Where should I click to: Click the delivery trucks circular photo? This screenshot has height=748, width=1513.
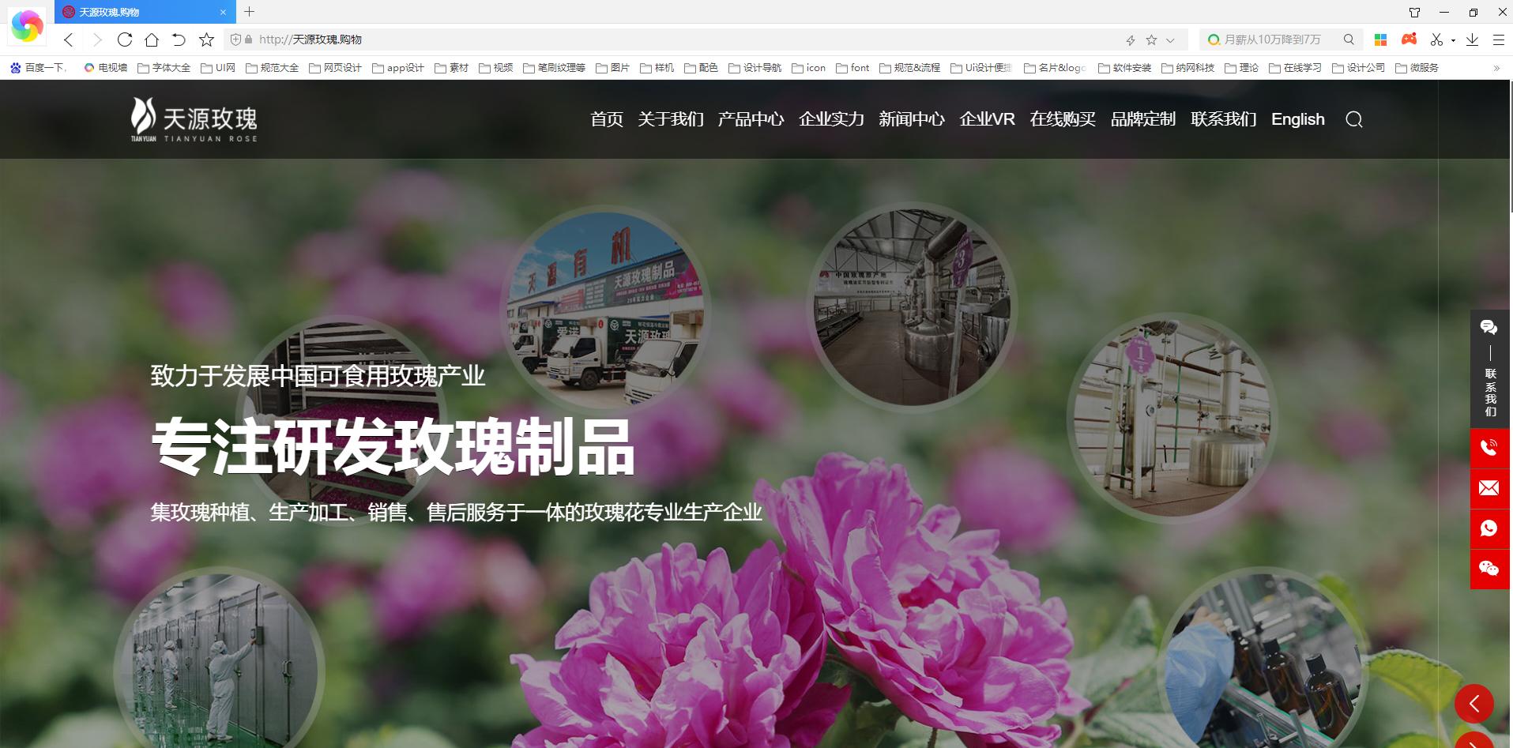(605, 309)
